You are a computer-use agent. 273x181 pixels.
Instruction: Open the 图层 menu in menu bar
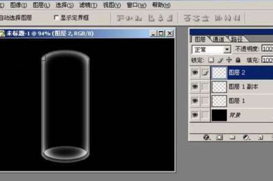[x=41, y=5]
